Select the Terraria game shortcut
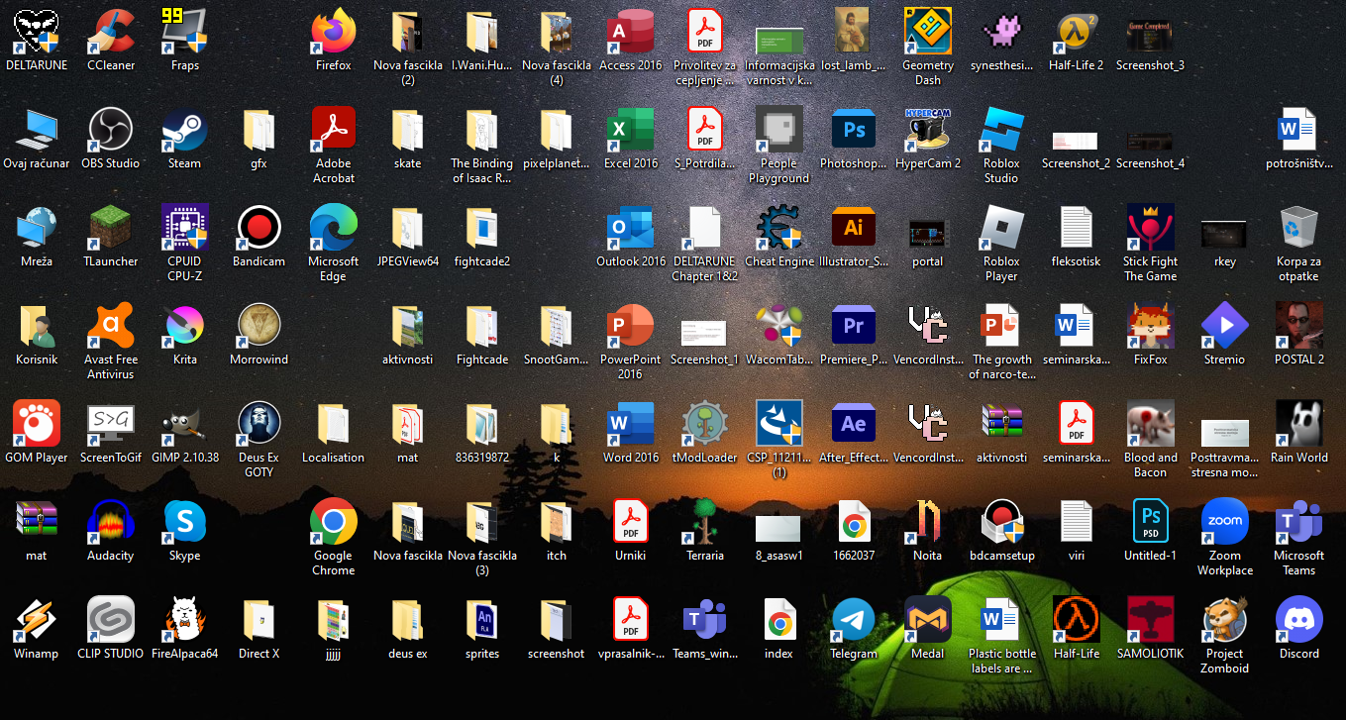 point(705,523)
